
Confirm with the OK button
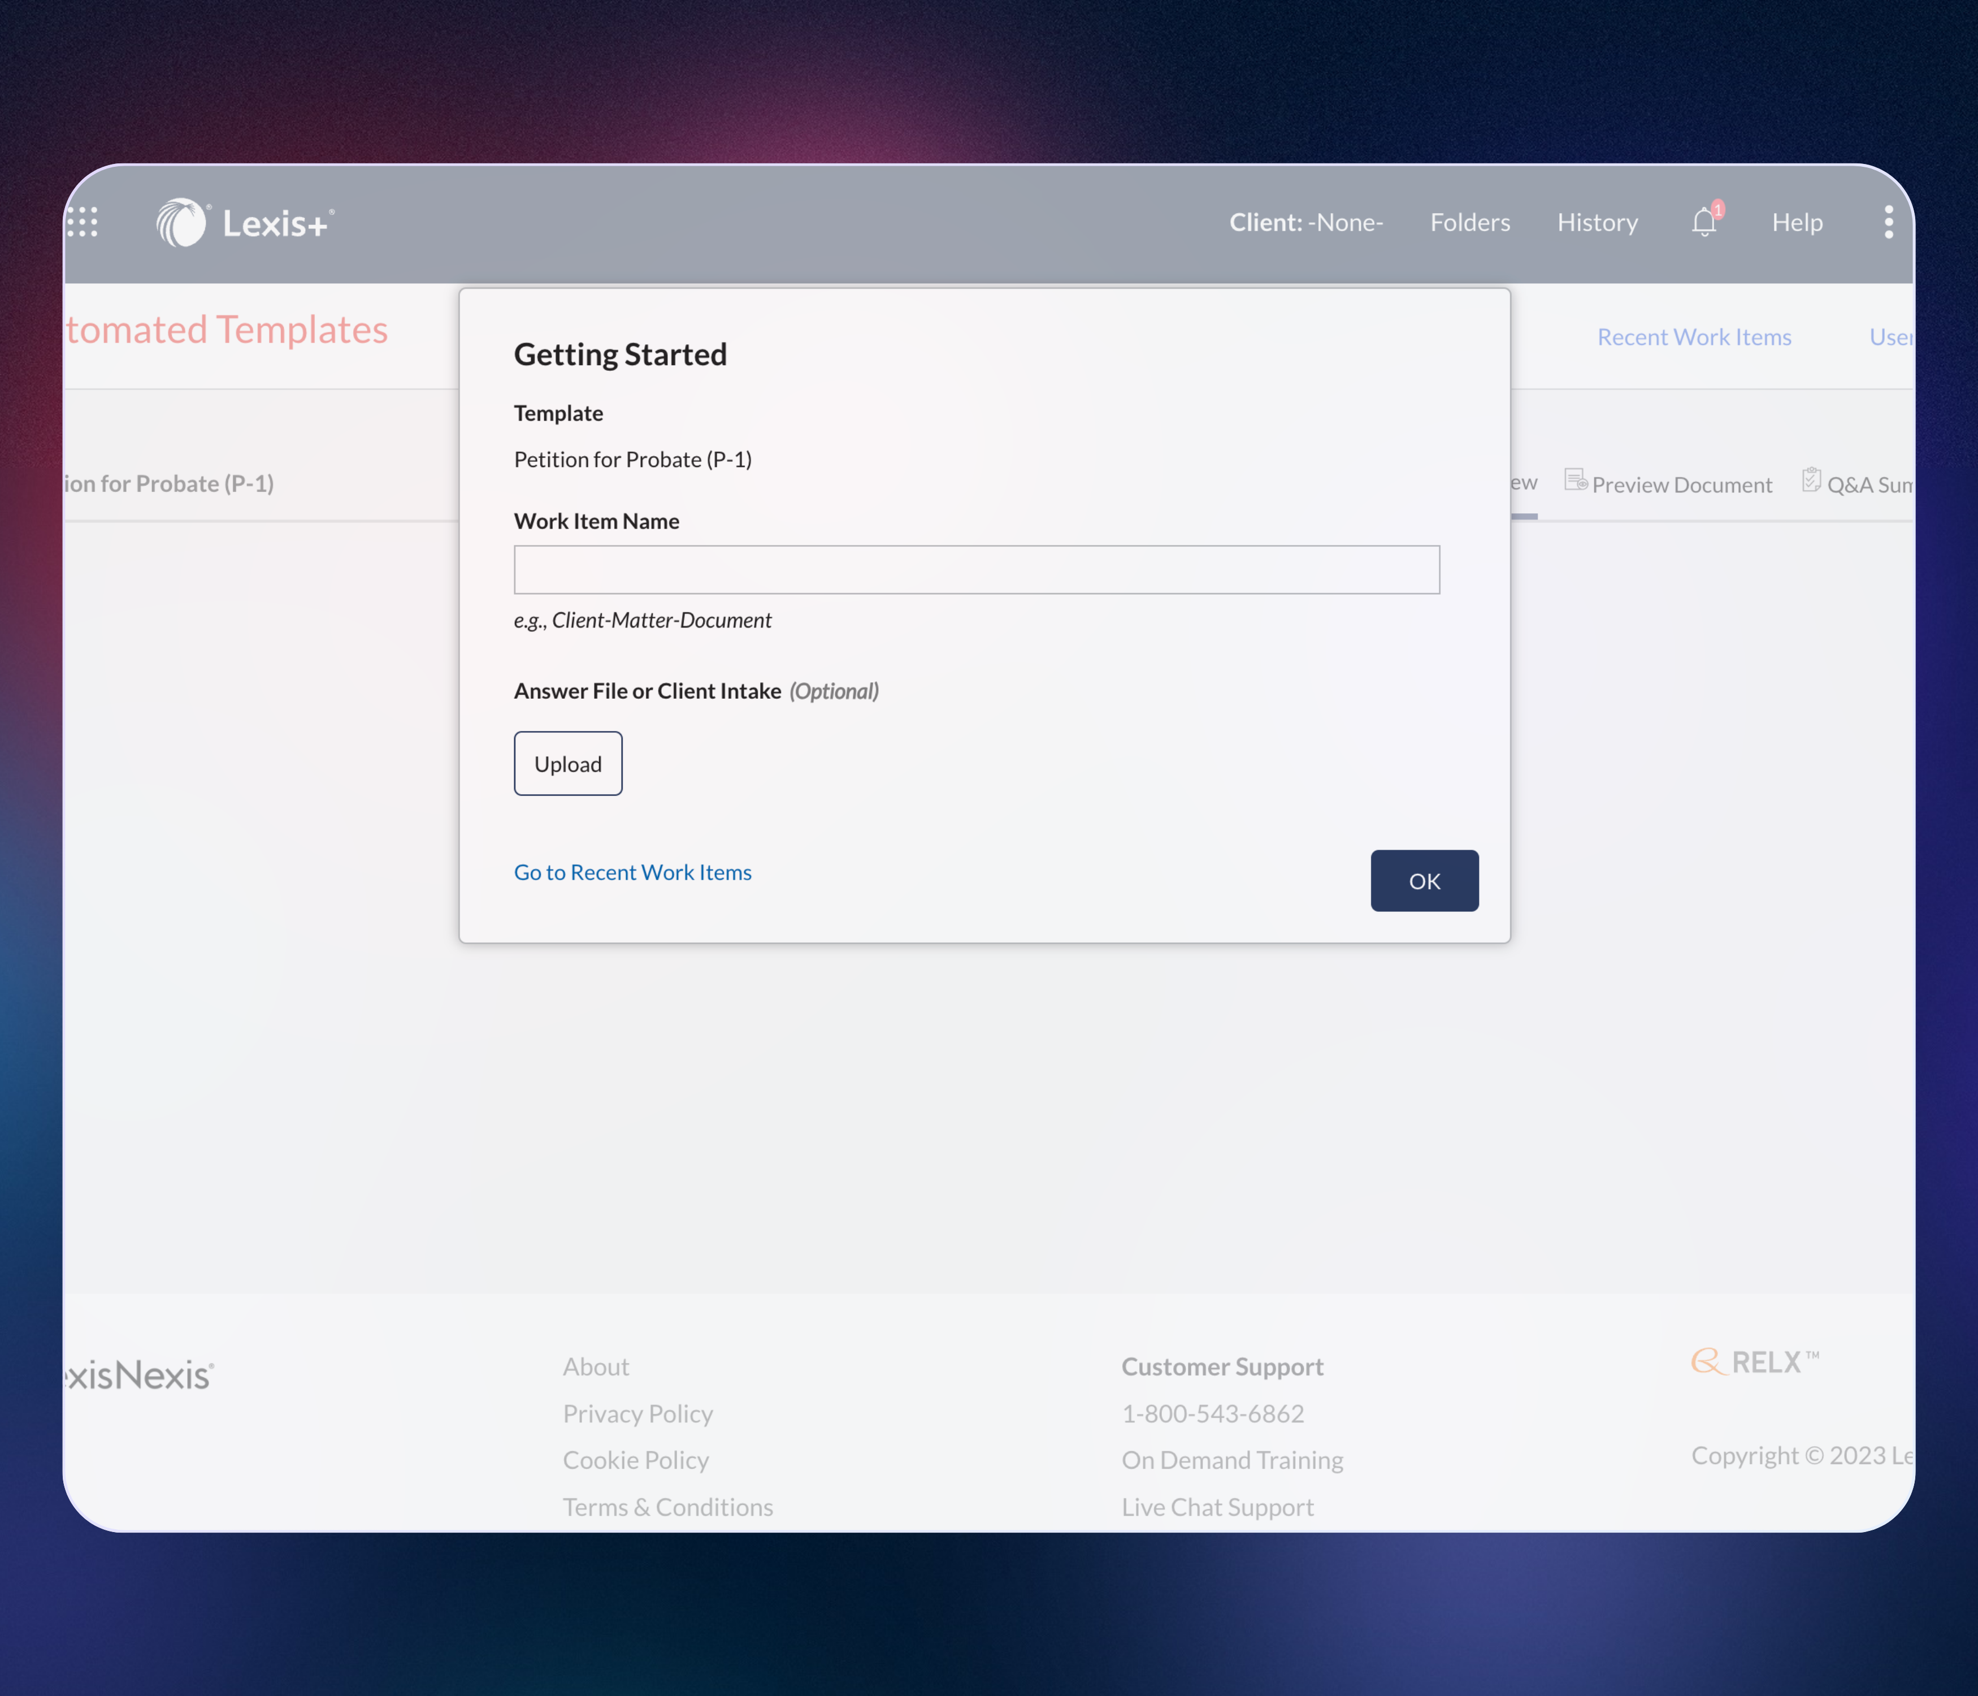point(1424,880)
